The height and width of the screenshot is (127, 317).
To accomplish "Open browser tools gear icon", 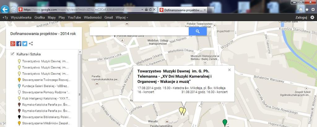I will (313, 10).
